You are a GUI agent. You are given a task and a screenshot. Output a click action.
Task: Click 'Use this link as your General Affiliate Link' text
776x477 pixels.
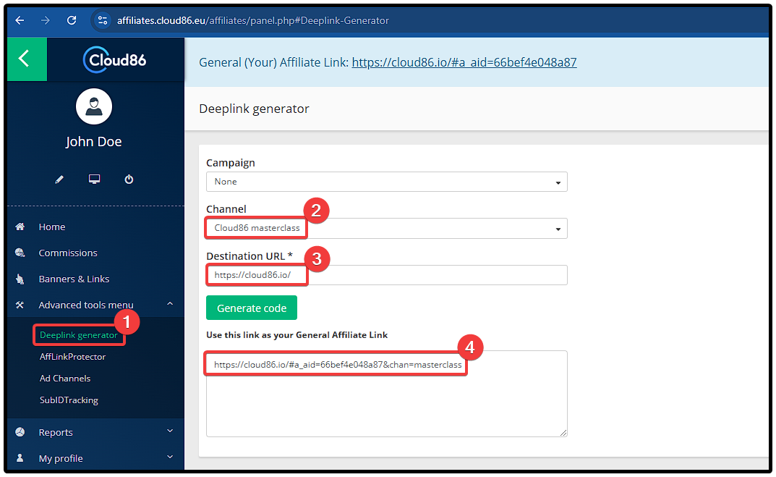tap(297, 335)
